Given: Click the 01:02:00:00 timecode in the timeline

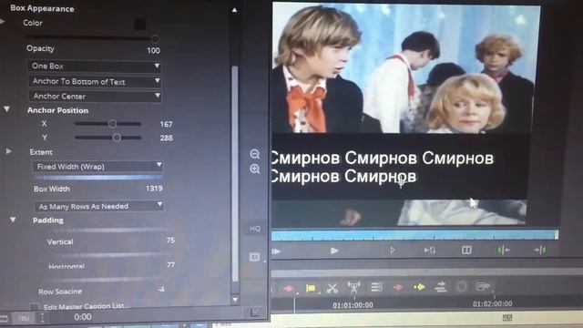Looking at the screenshot, I should (x=492, y=303).
